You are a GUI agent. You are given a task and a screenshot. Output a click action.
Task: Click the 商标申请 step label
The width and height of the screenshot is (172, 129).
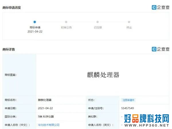point(35,27)
